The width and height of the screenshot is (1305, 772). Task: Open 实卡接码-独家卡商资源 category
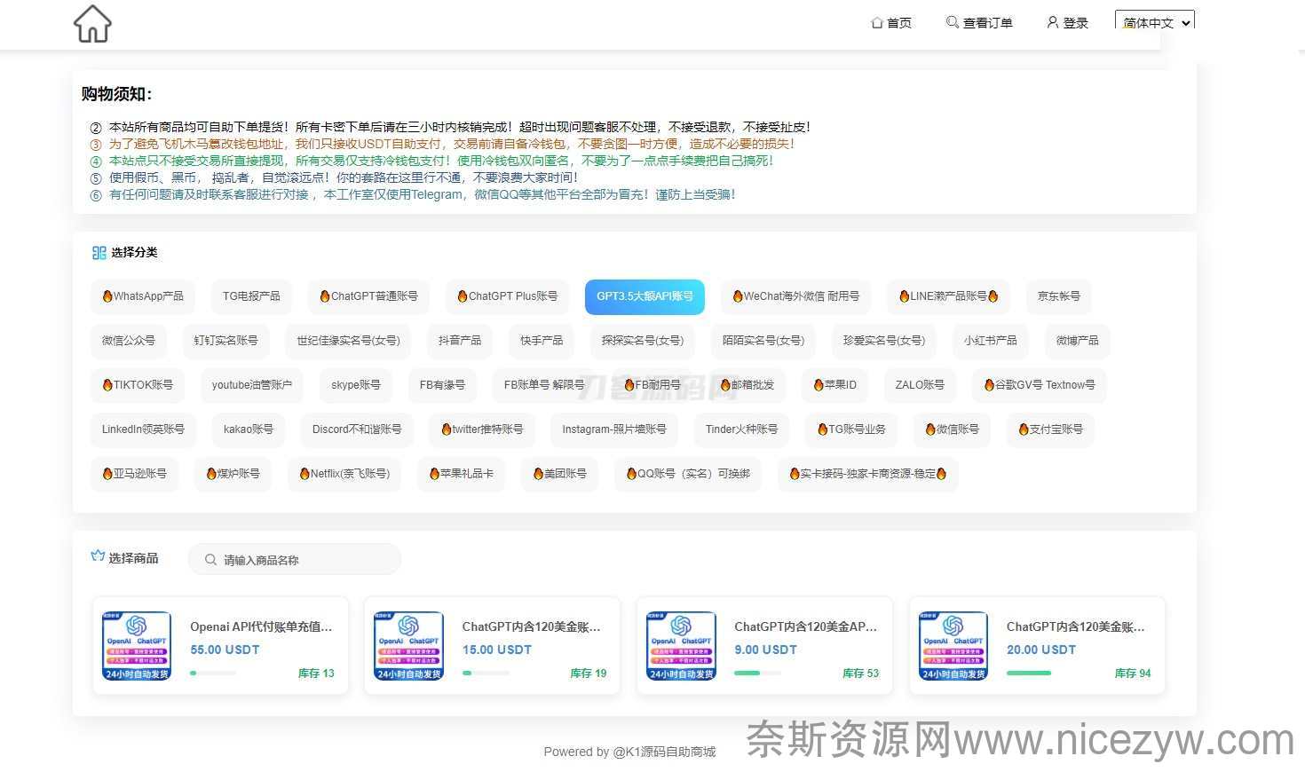pyautogui.click(x=868, y=474)
